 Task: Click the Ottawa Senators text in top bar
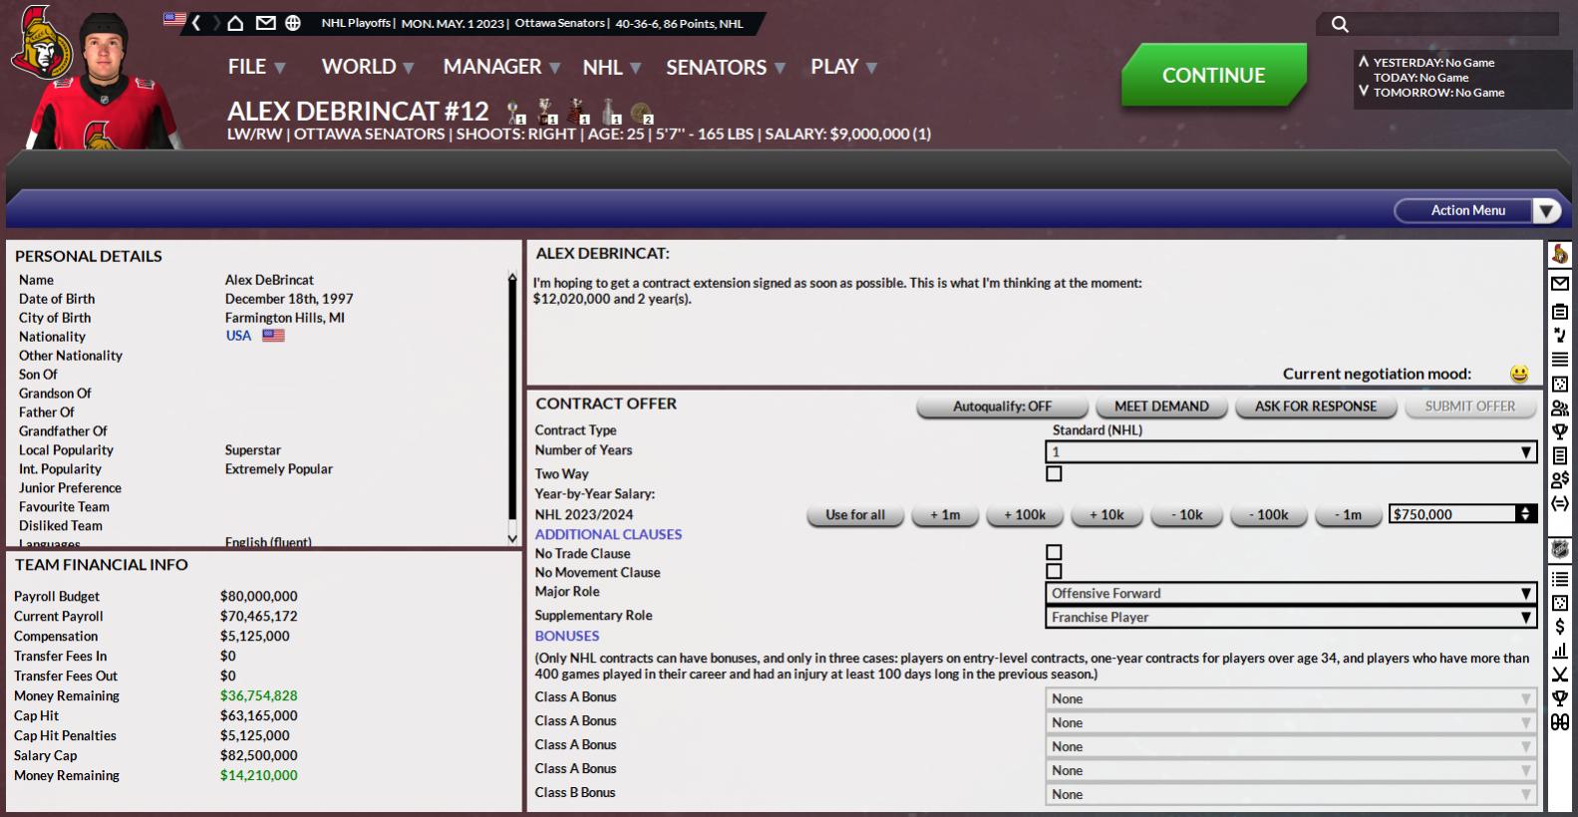pyautogui.click(x=559, y=23)
